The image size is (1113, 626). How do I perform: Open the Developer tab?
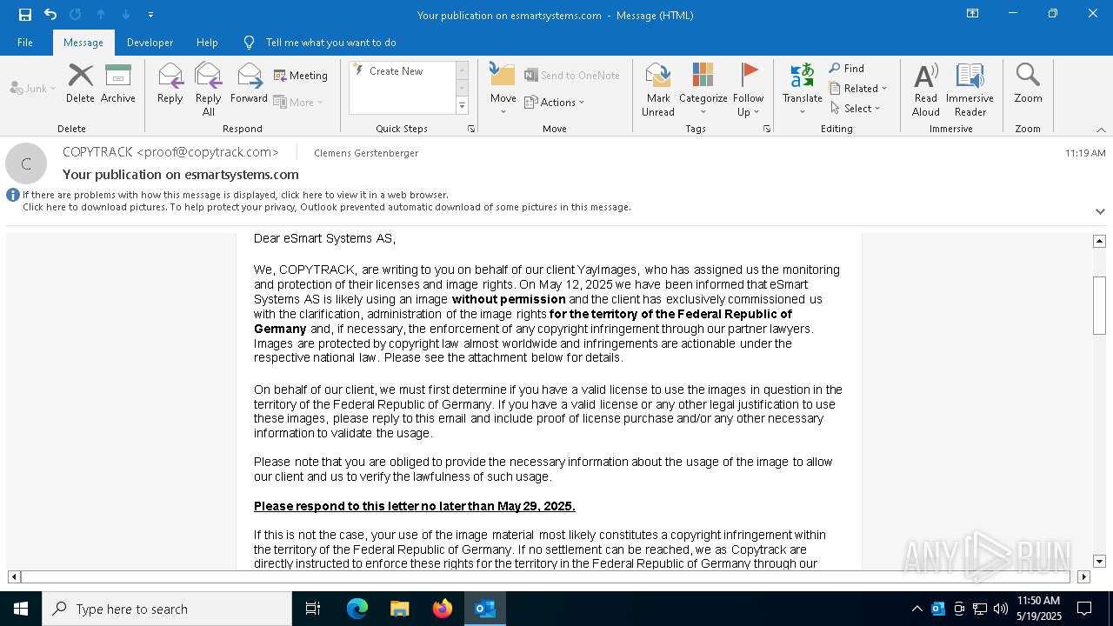coord(150,42)
